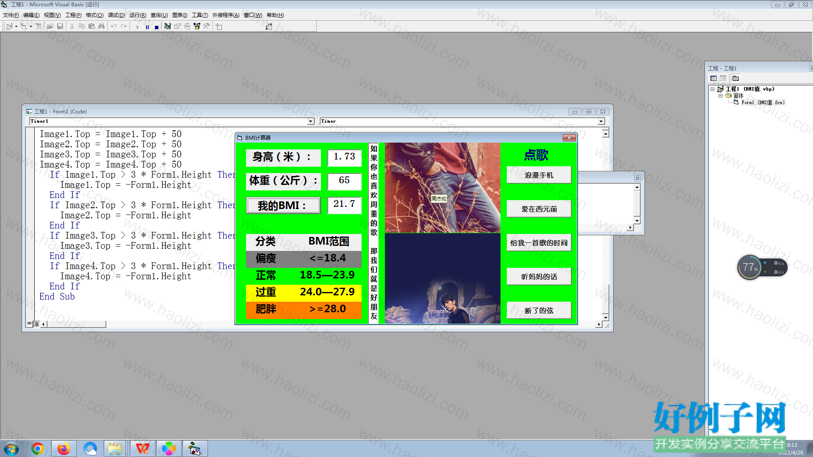Open the Form Layout Window icon
Viewport: 813px width, 457px height.
(187, 26)
